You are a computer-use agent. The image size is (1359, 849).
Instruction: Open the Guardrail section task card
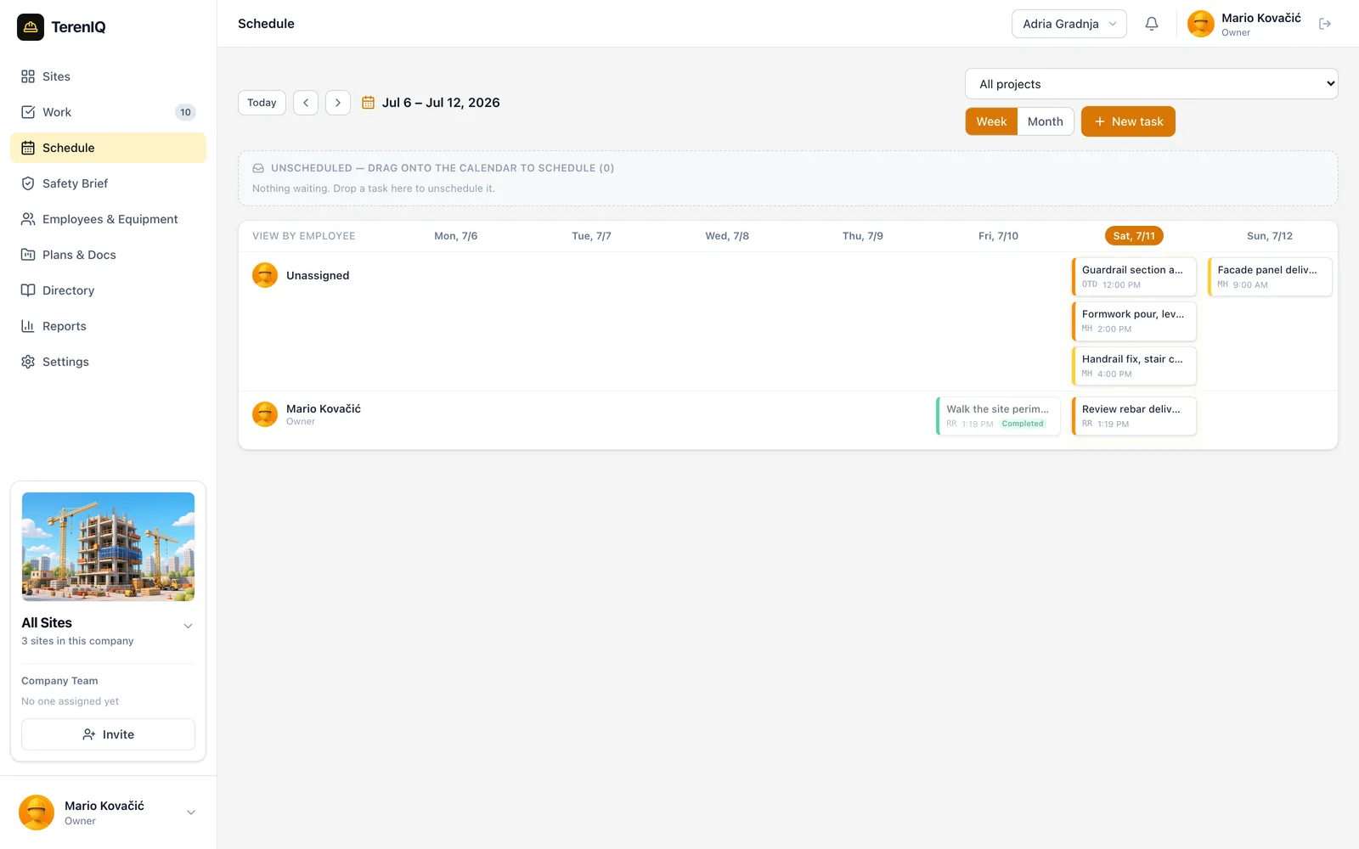coord(1134,277)
